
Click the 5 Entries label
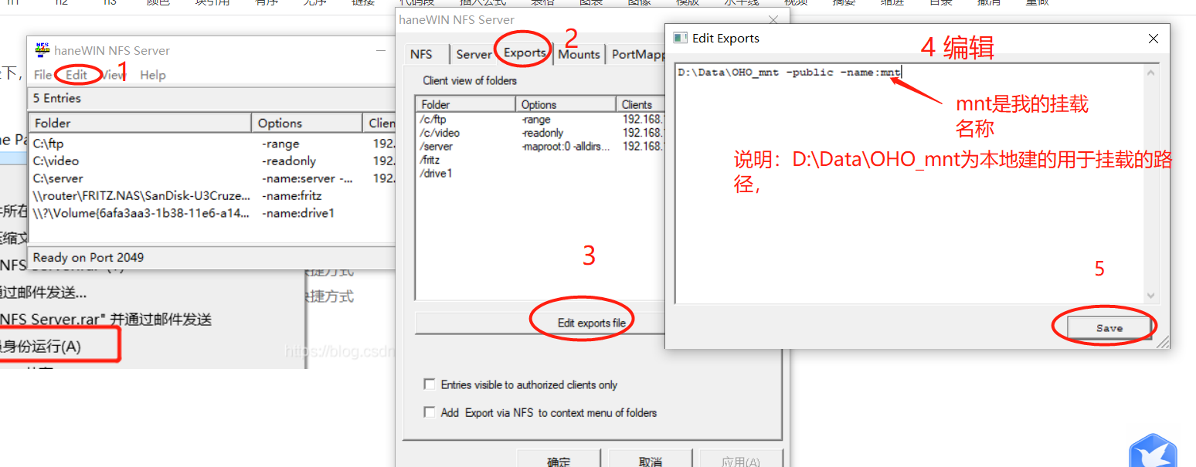pyautogui.click(x=56, y=98)
